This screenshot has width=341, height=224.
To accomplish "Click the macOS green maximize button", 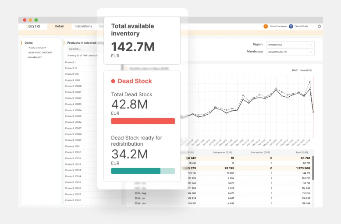I will 36,20.
